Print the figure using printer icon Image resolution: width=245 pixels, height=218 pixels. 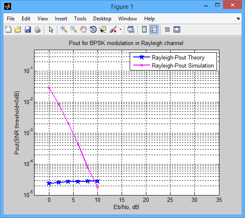point(37,29)
